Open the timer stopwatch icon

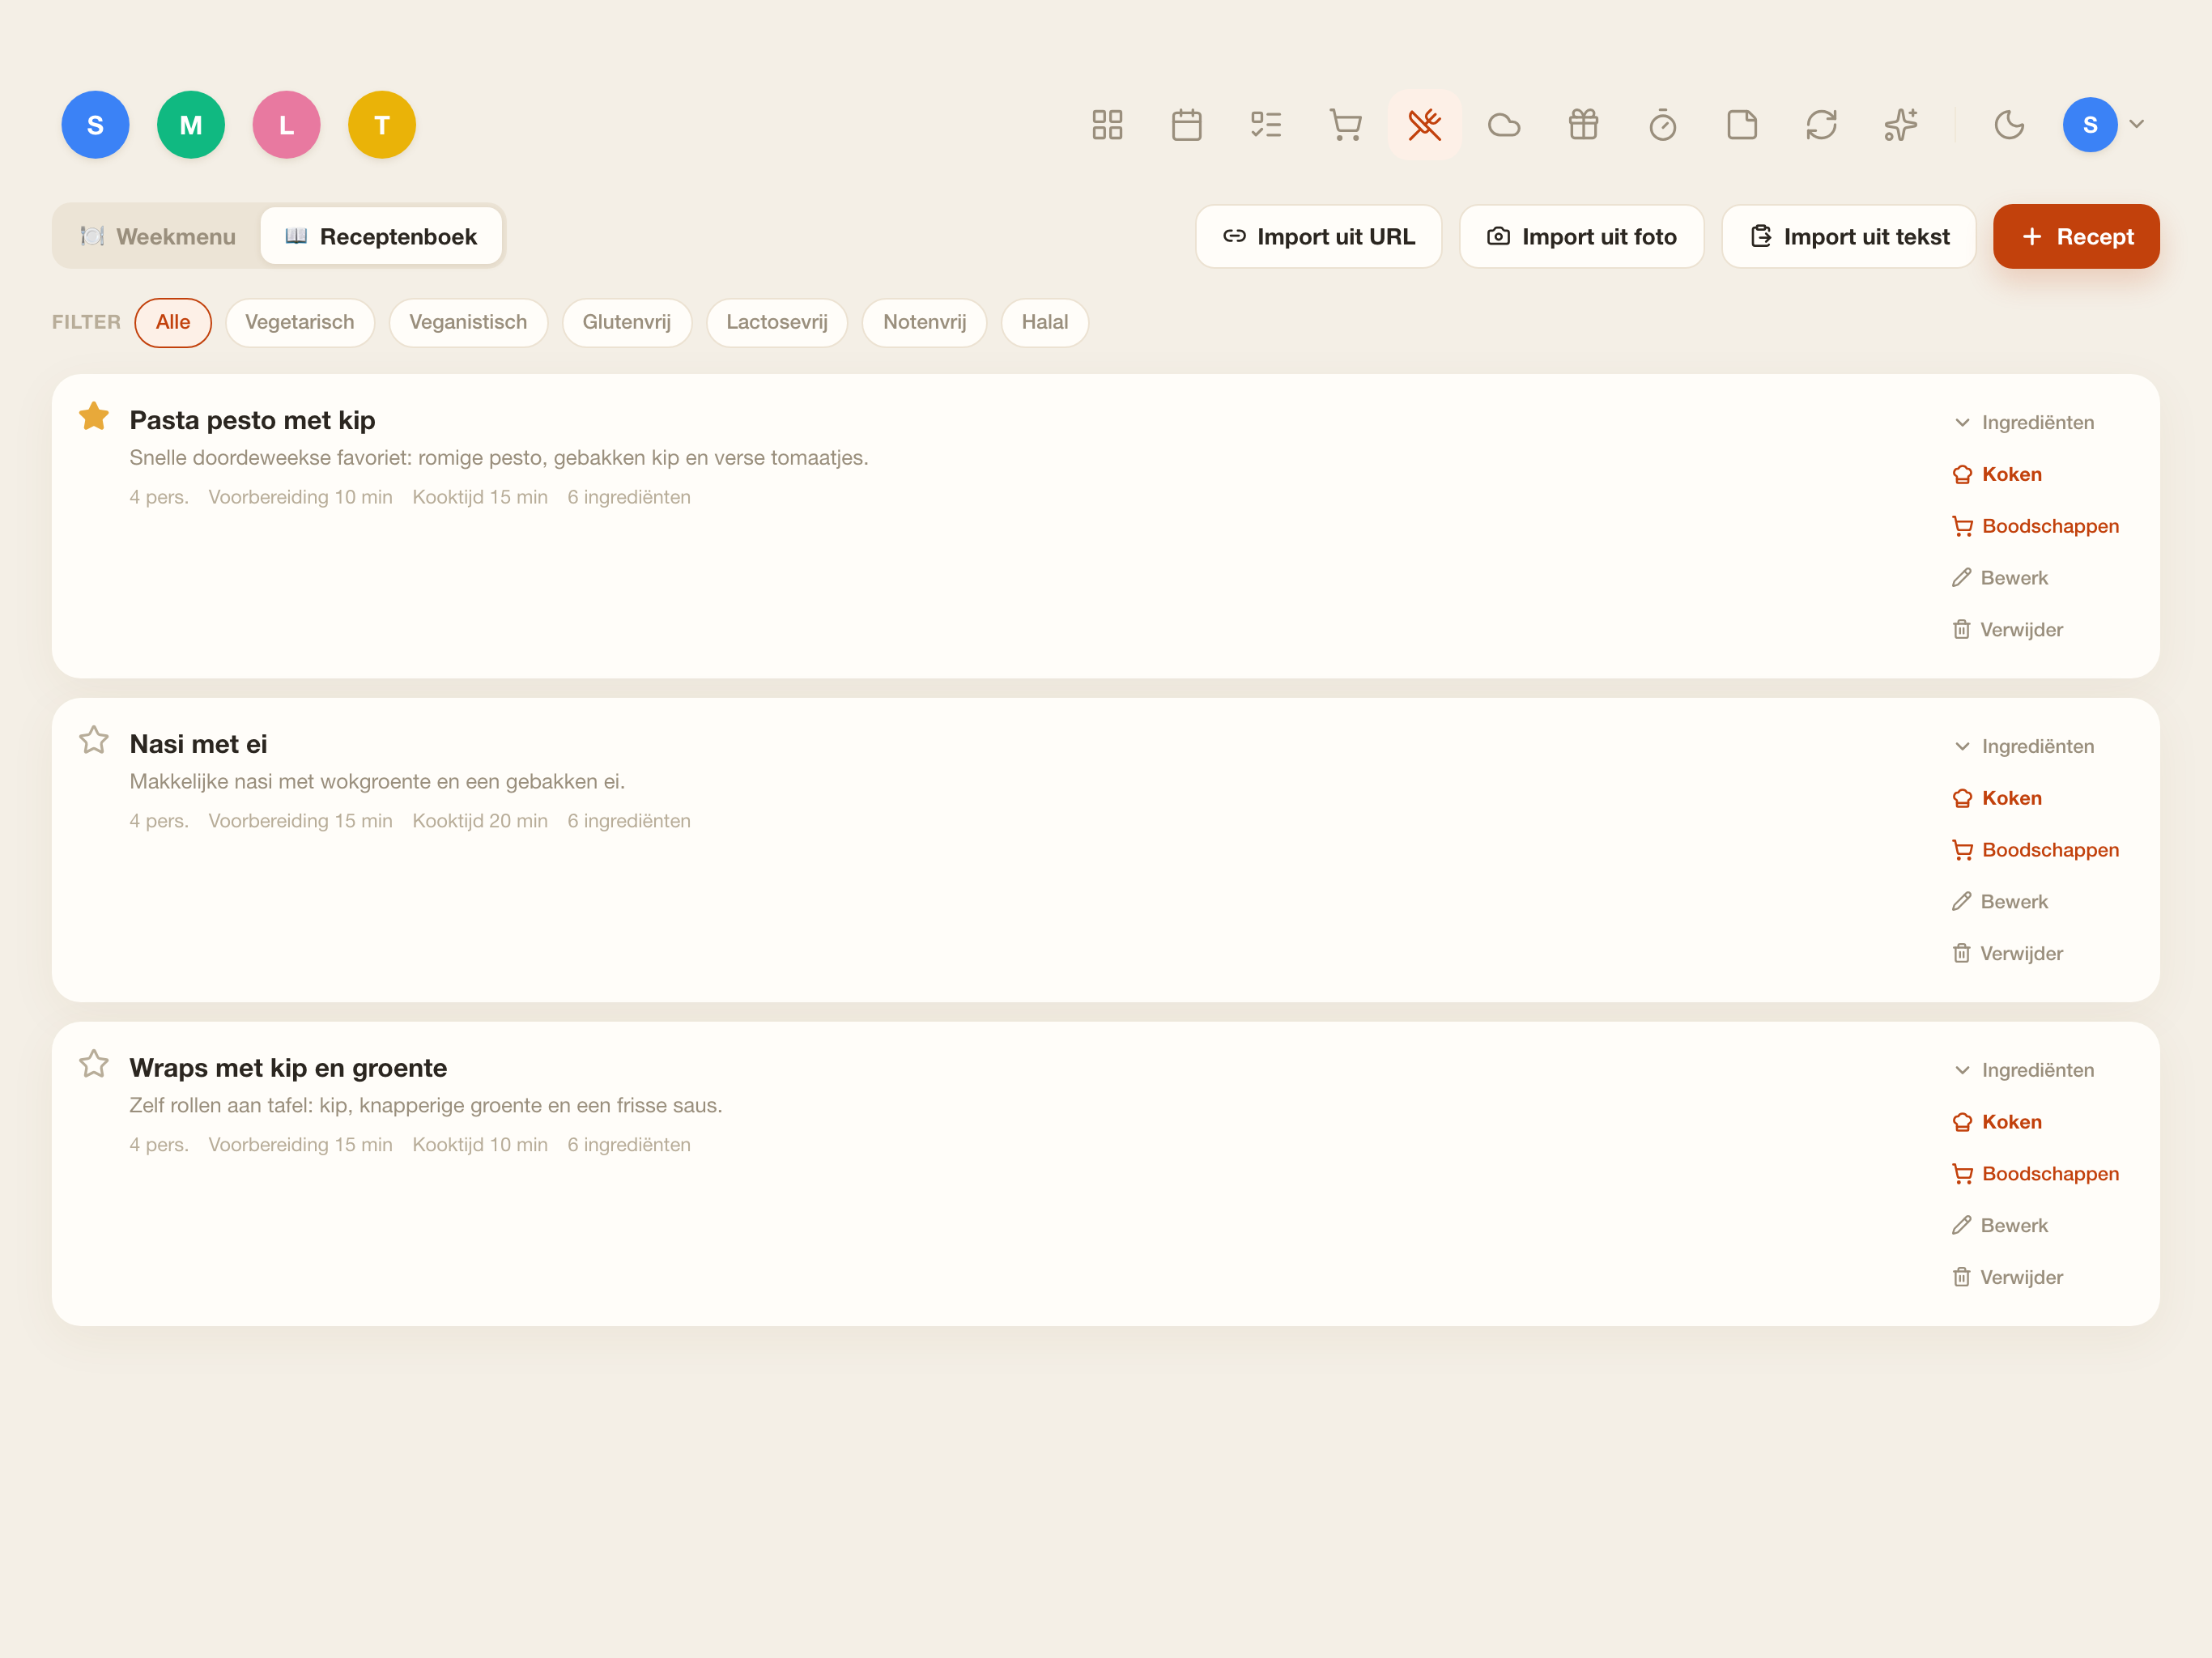click(1663, 125)
